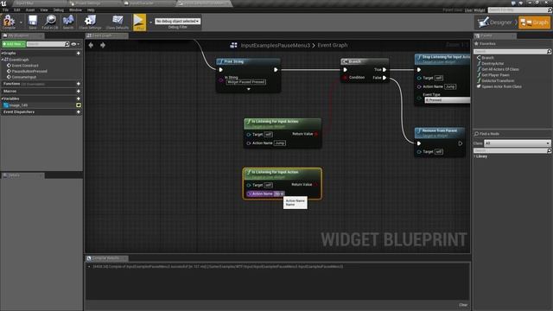The height and width of the screenshot is (311, 553).
Task: Click InputExamplesPauseMenu3 in the graph breadcrumb
Action: 275,45
